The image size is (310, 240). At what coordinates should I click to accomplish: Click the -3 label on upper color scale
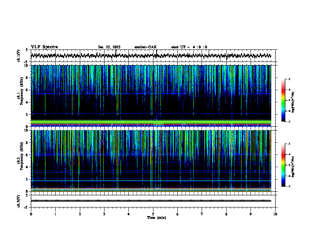click(x=289, y=79)
